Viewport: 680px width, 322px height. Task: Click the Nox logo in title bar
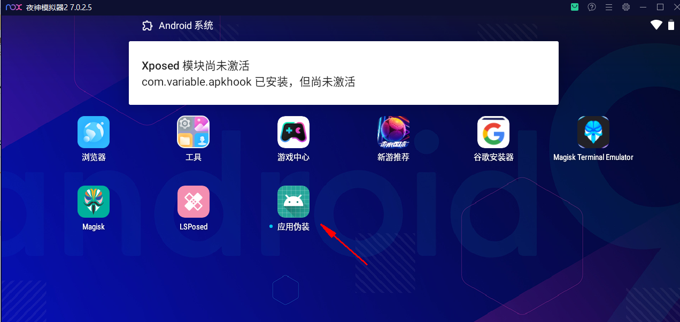(14, 7)
